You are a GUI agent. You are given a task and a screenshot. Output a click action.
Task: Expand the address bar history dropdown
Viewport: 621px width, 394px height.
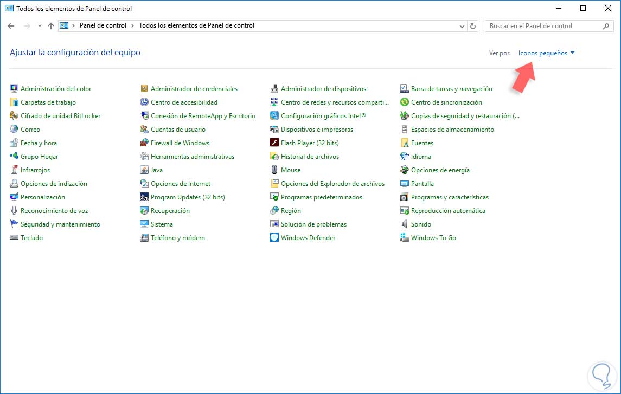coord(462,26)
